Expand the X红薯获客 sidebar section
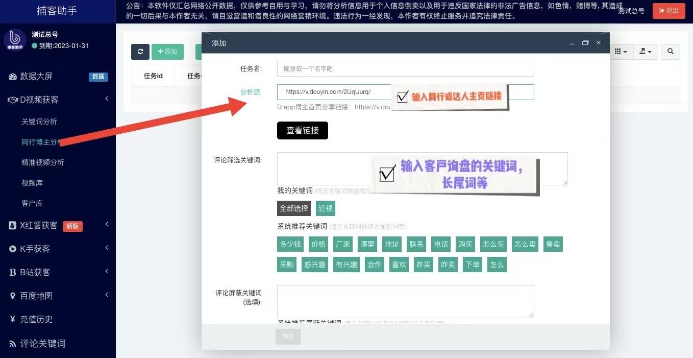 [58, 225]
